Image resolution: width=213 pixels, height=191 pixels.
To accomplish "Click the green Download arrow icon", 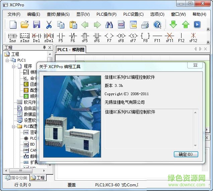I will click(173, 25).
